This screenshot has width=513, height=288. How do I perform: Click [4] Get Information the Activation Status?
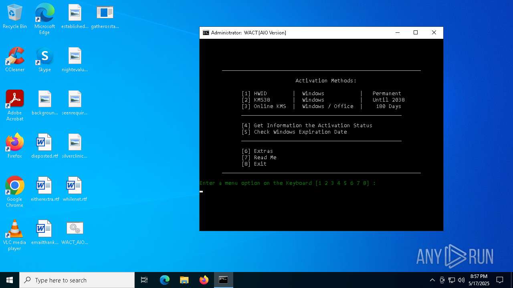pyautogui.click(x=307, y=126)
